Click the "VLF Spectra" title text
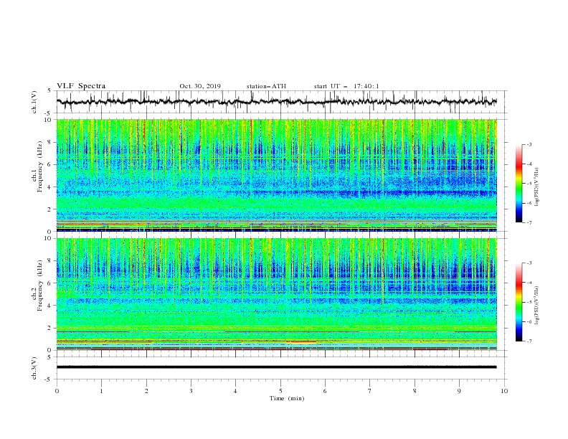568x439 pixels. [x=81, y=86]
